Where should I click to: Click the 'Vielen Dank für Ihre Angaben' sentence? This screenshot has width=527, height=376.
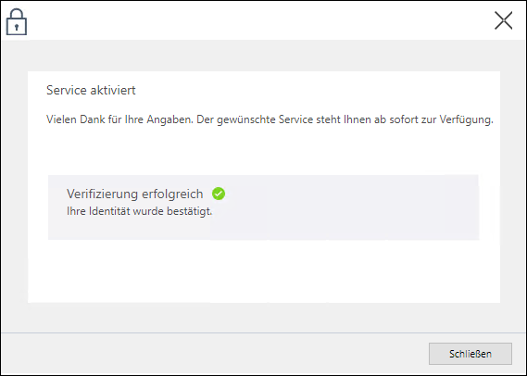coord(119,119)
